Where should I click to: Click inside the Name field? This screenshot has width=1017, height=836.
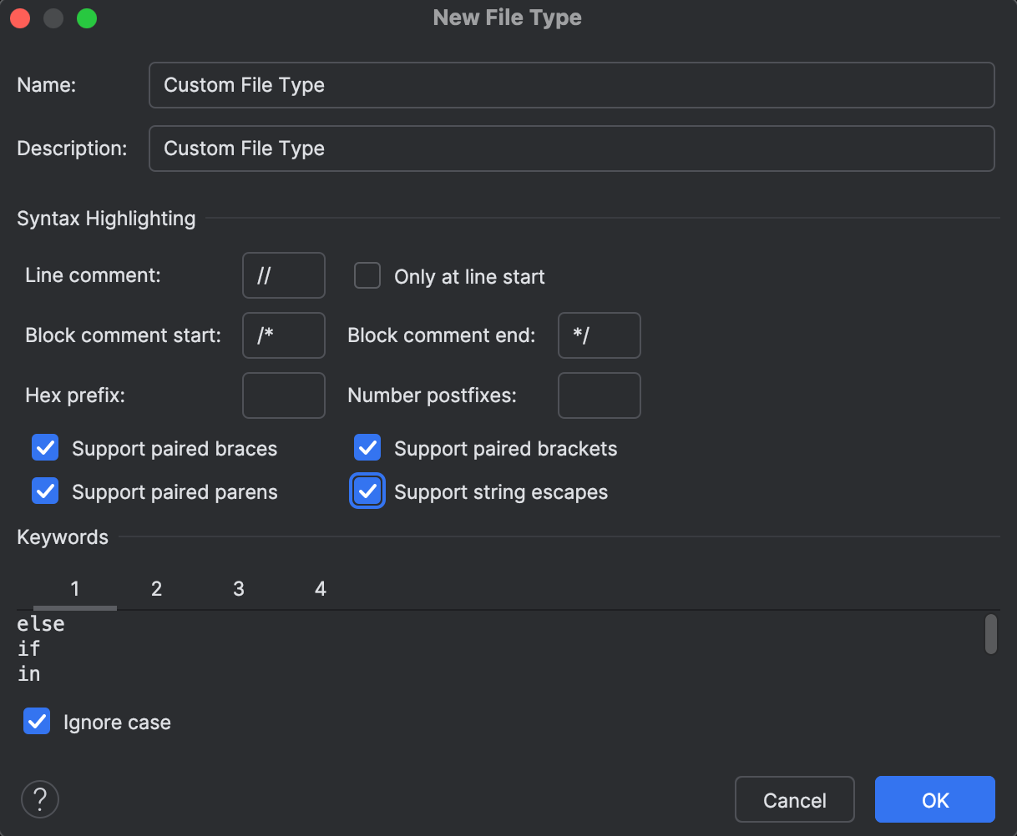point(571,84)
